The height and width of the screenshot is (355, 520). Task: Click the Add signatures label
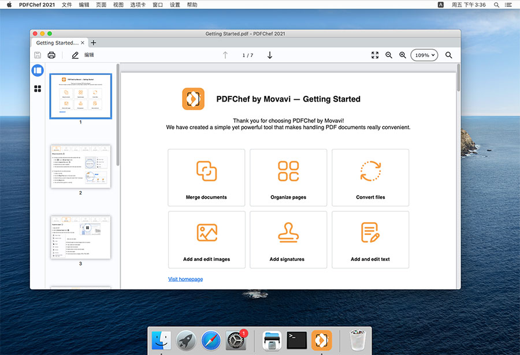[x=287, y=259]
